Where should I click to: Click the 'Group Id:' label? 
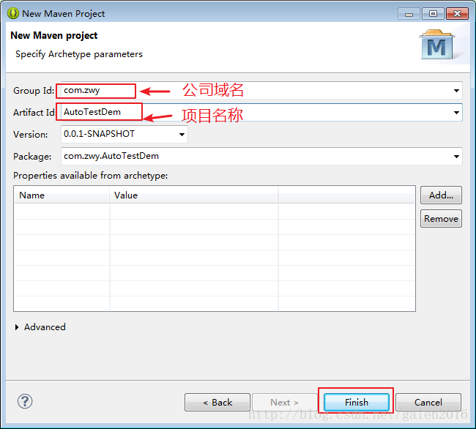[34, 91]
